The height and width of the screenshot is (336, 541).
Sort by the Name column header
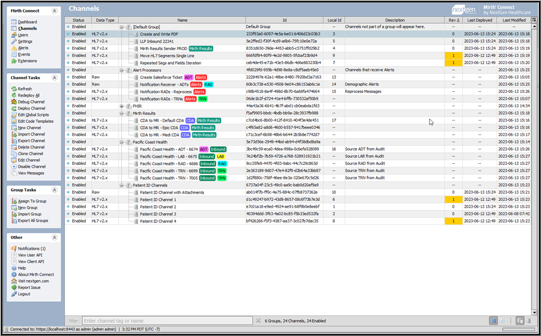tap(182, 20)
